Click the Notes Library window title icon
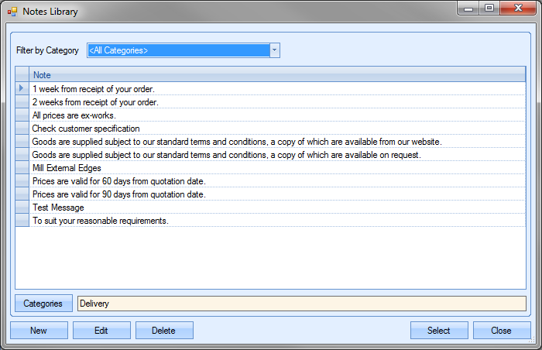Viewport: 542px width, 350px height. 12,12
